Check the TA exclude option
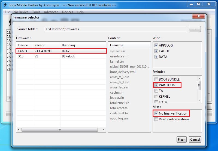This screenshot has width=218, height=151. [x=156, y=91]
